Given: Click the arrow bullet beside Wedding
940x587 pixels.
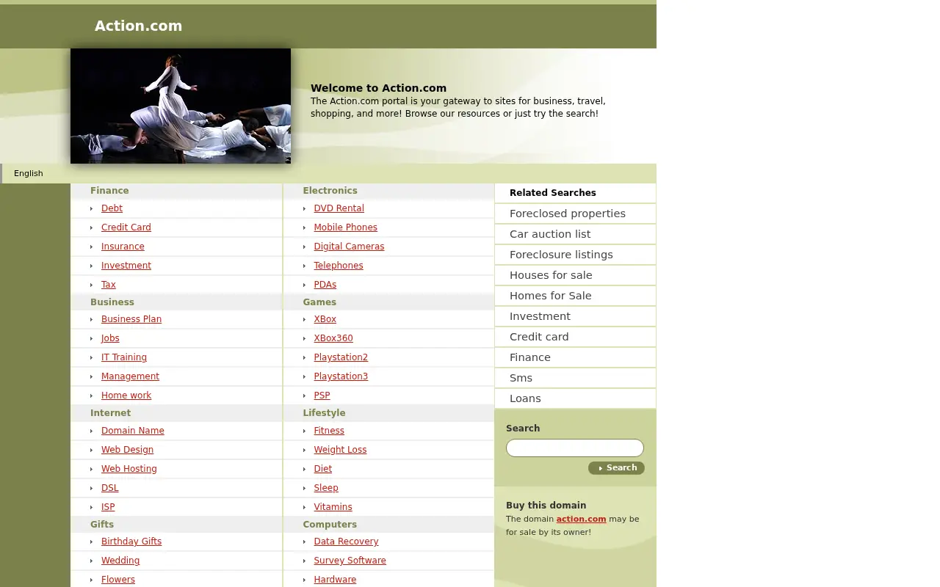Looking at the screenshot, I should pyautogui.click(x=91, y=561).
